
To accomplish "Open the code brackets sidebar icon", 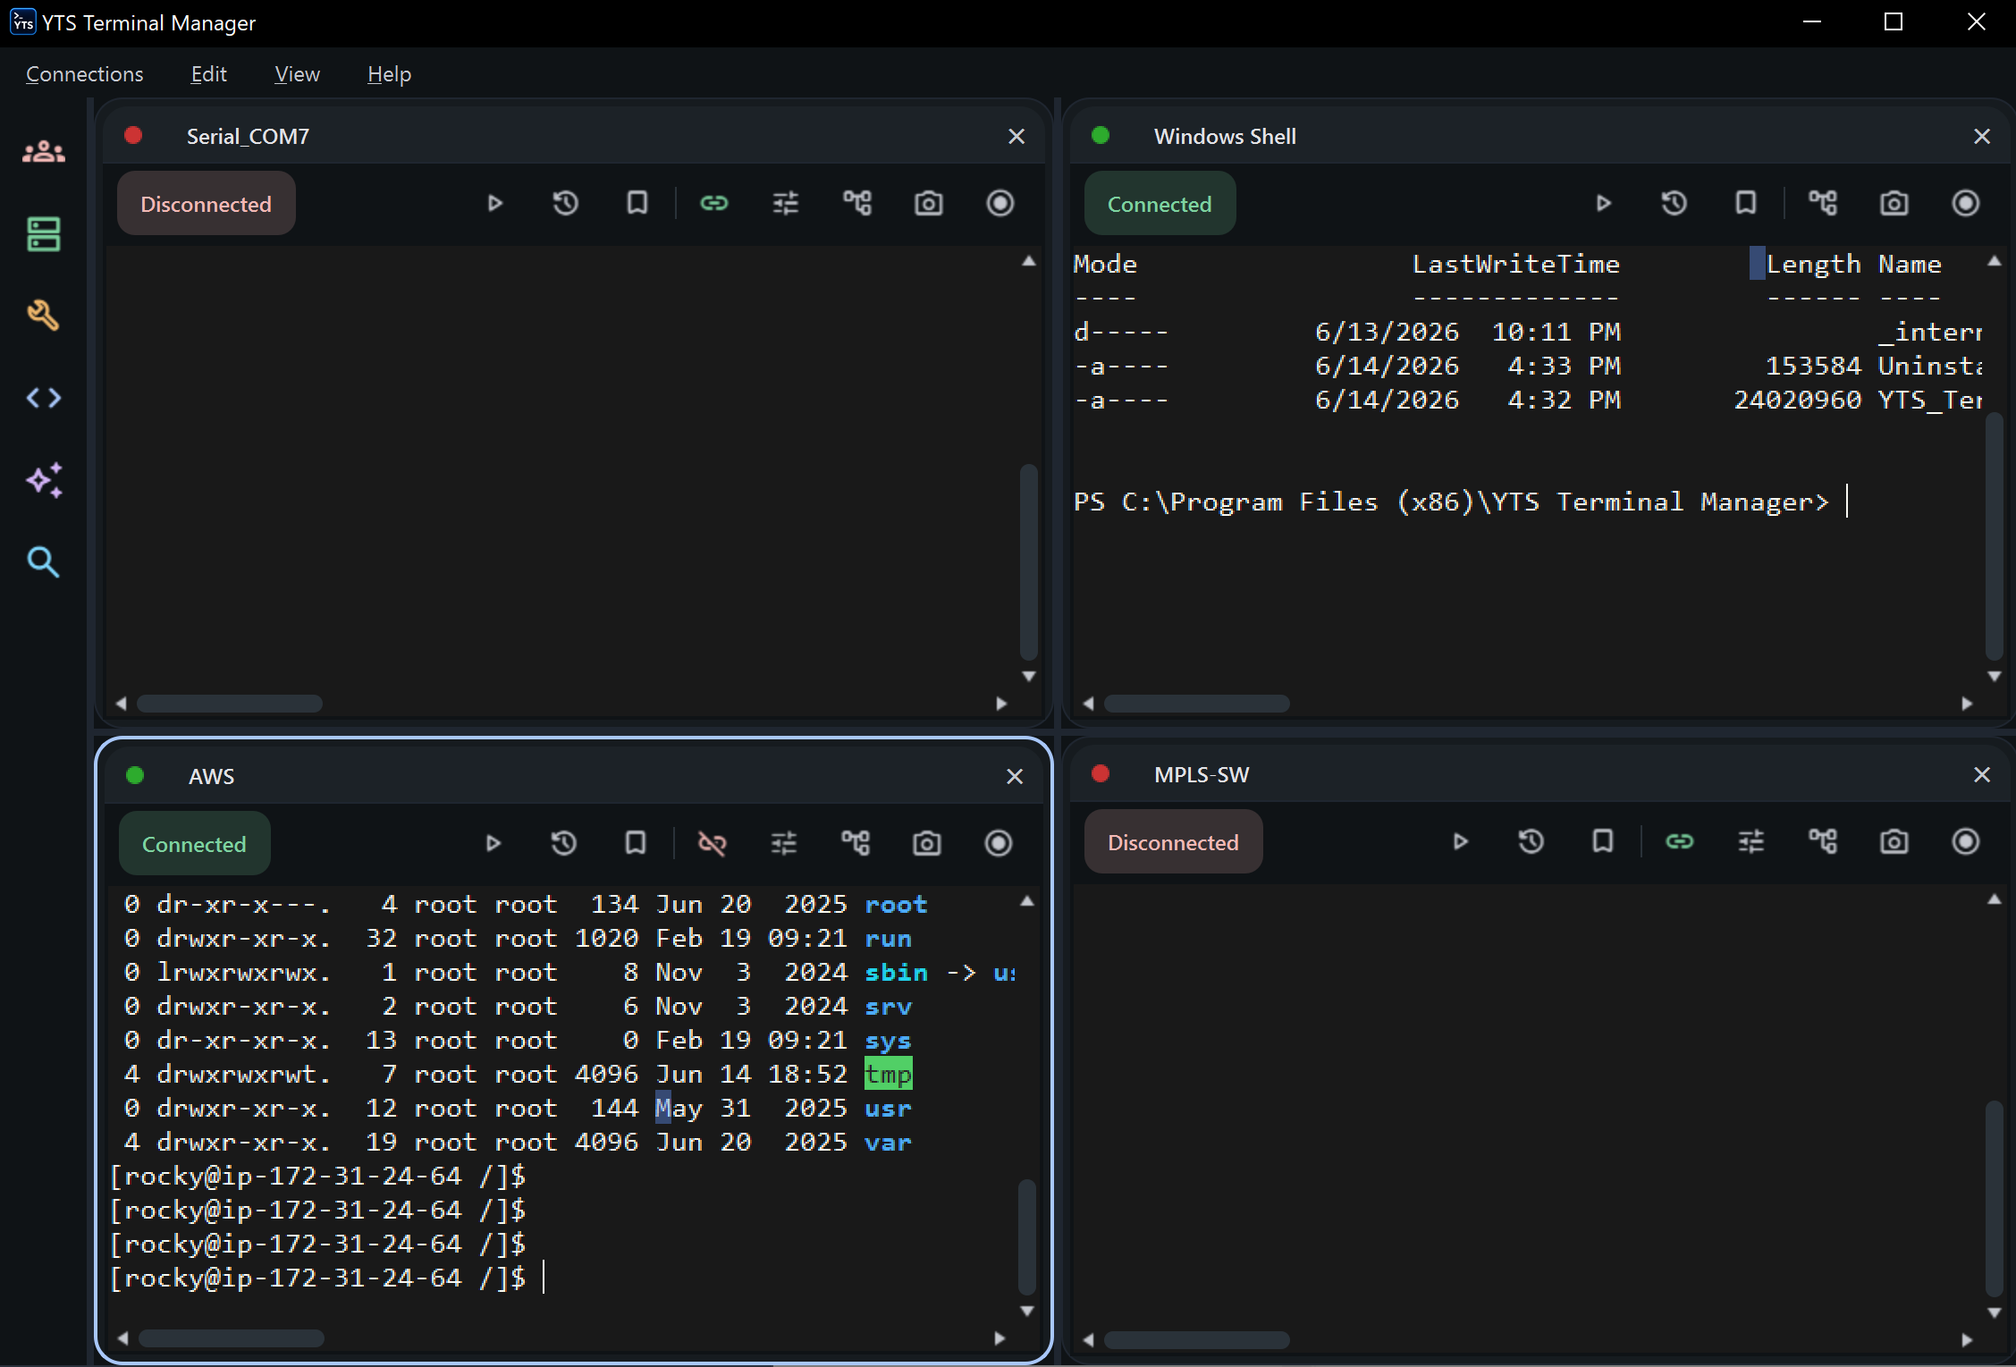I will [44, 398].
